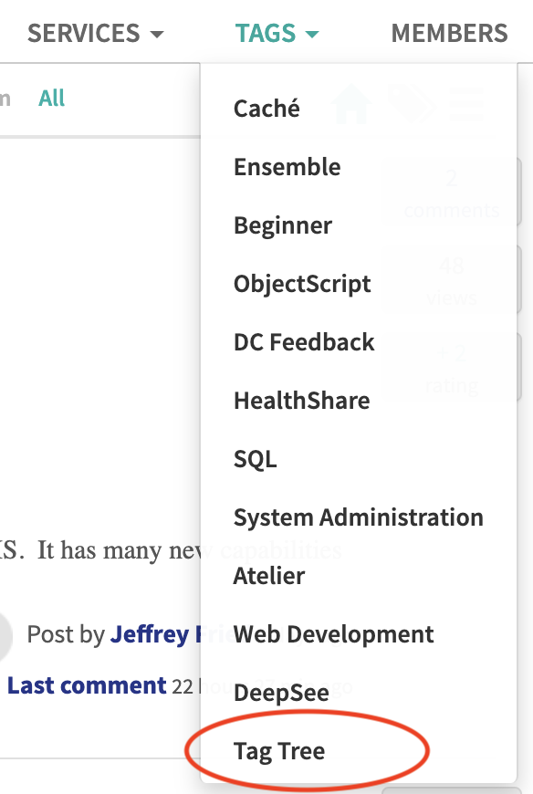Screen dimensions: 533x794
Task: Go to the MEMBERS page
Action: click(449, 34)
